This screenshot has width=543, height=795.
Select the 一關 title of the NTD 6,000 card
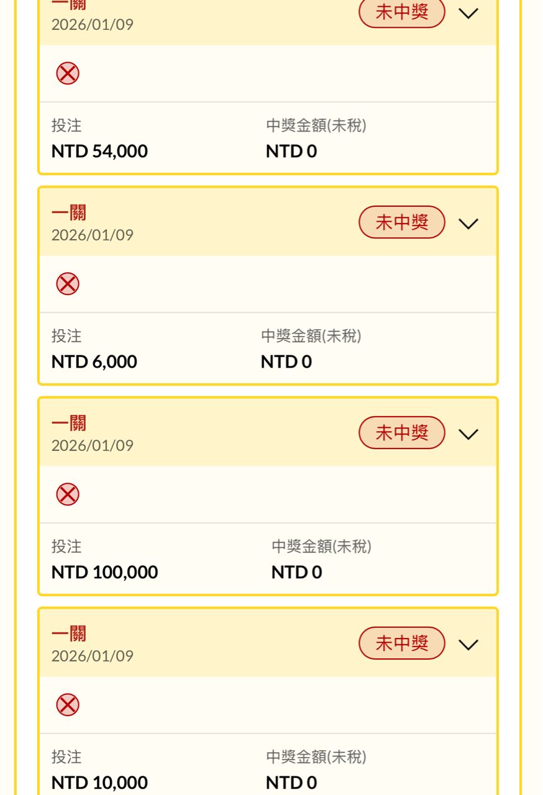click(x=69, y=212)
